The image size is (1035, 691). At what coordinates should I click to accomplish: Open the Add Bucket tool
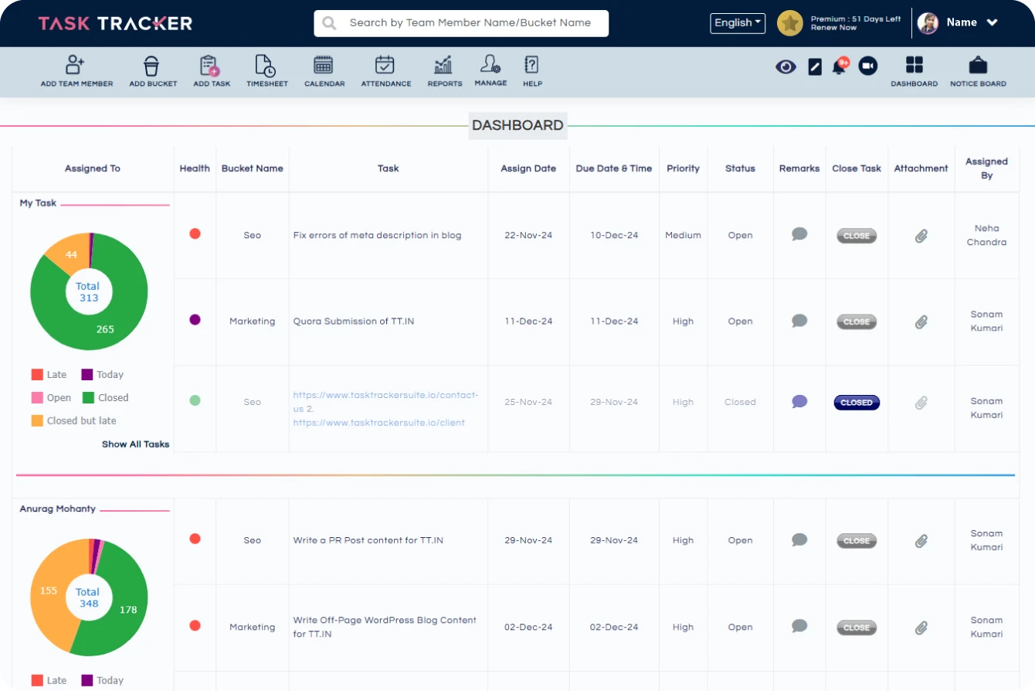(152, 66)
